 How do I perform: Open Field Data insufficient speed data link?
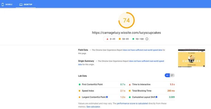pyautogui.click(x=142, y=50)
